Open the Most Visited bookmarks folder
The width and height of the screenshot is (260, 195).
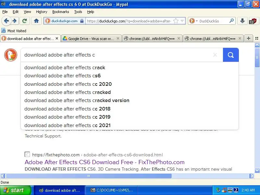click(x=14, y=31)
